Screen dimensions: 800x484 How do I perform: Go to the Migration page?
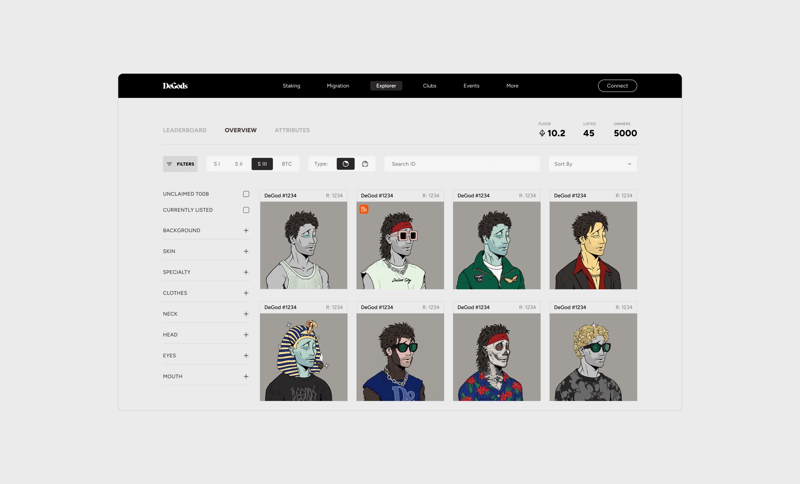[338, 86]
